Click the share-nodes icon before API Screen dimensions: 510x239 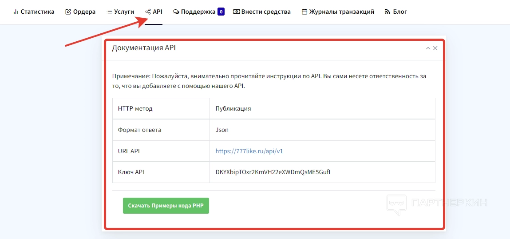148,12
